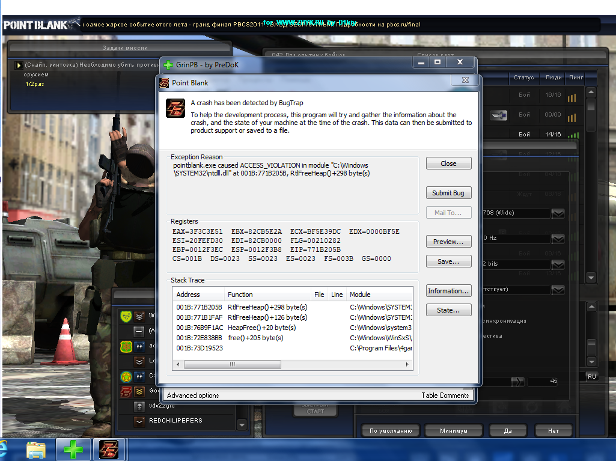Click the 'Да' confirm button
This screenshot has width=616, height=461.
coord(508,431)
